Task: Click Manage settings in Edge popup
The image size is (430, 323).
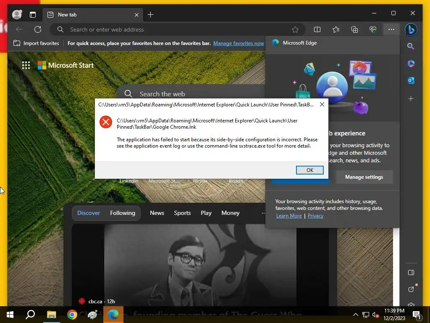Action: click(x=364, y=177)
